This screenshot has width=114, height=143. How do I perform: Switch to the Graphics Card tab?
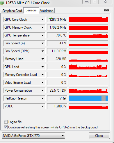tap(12, 11)
